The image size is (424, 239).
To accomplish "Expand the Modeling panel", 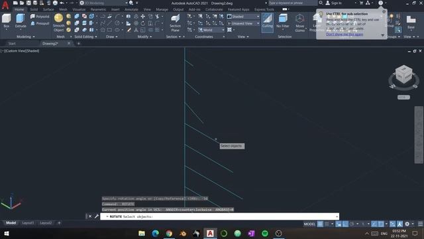I will tap(26, 37).
